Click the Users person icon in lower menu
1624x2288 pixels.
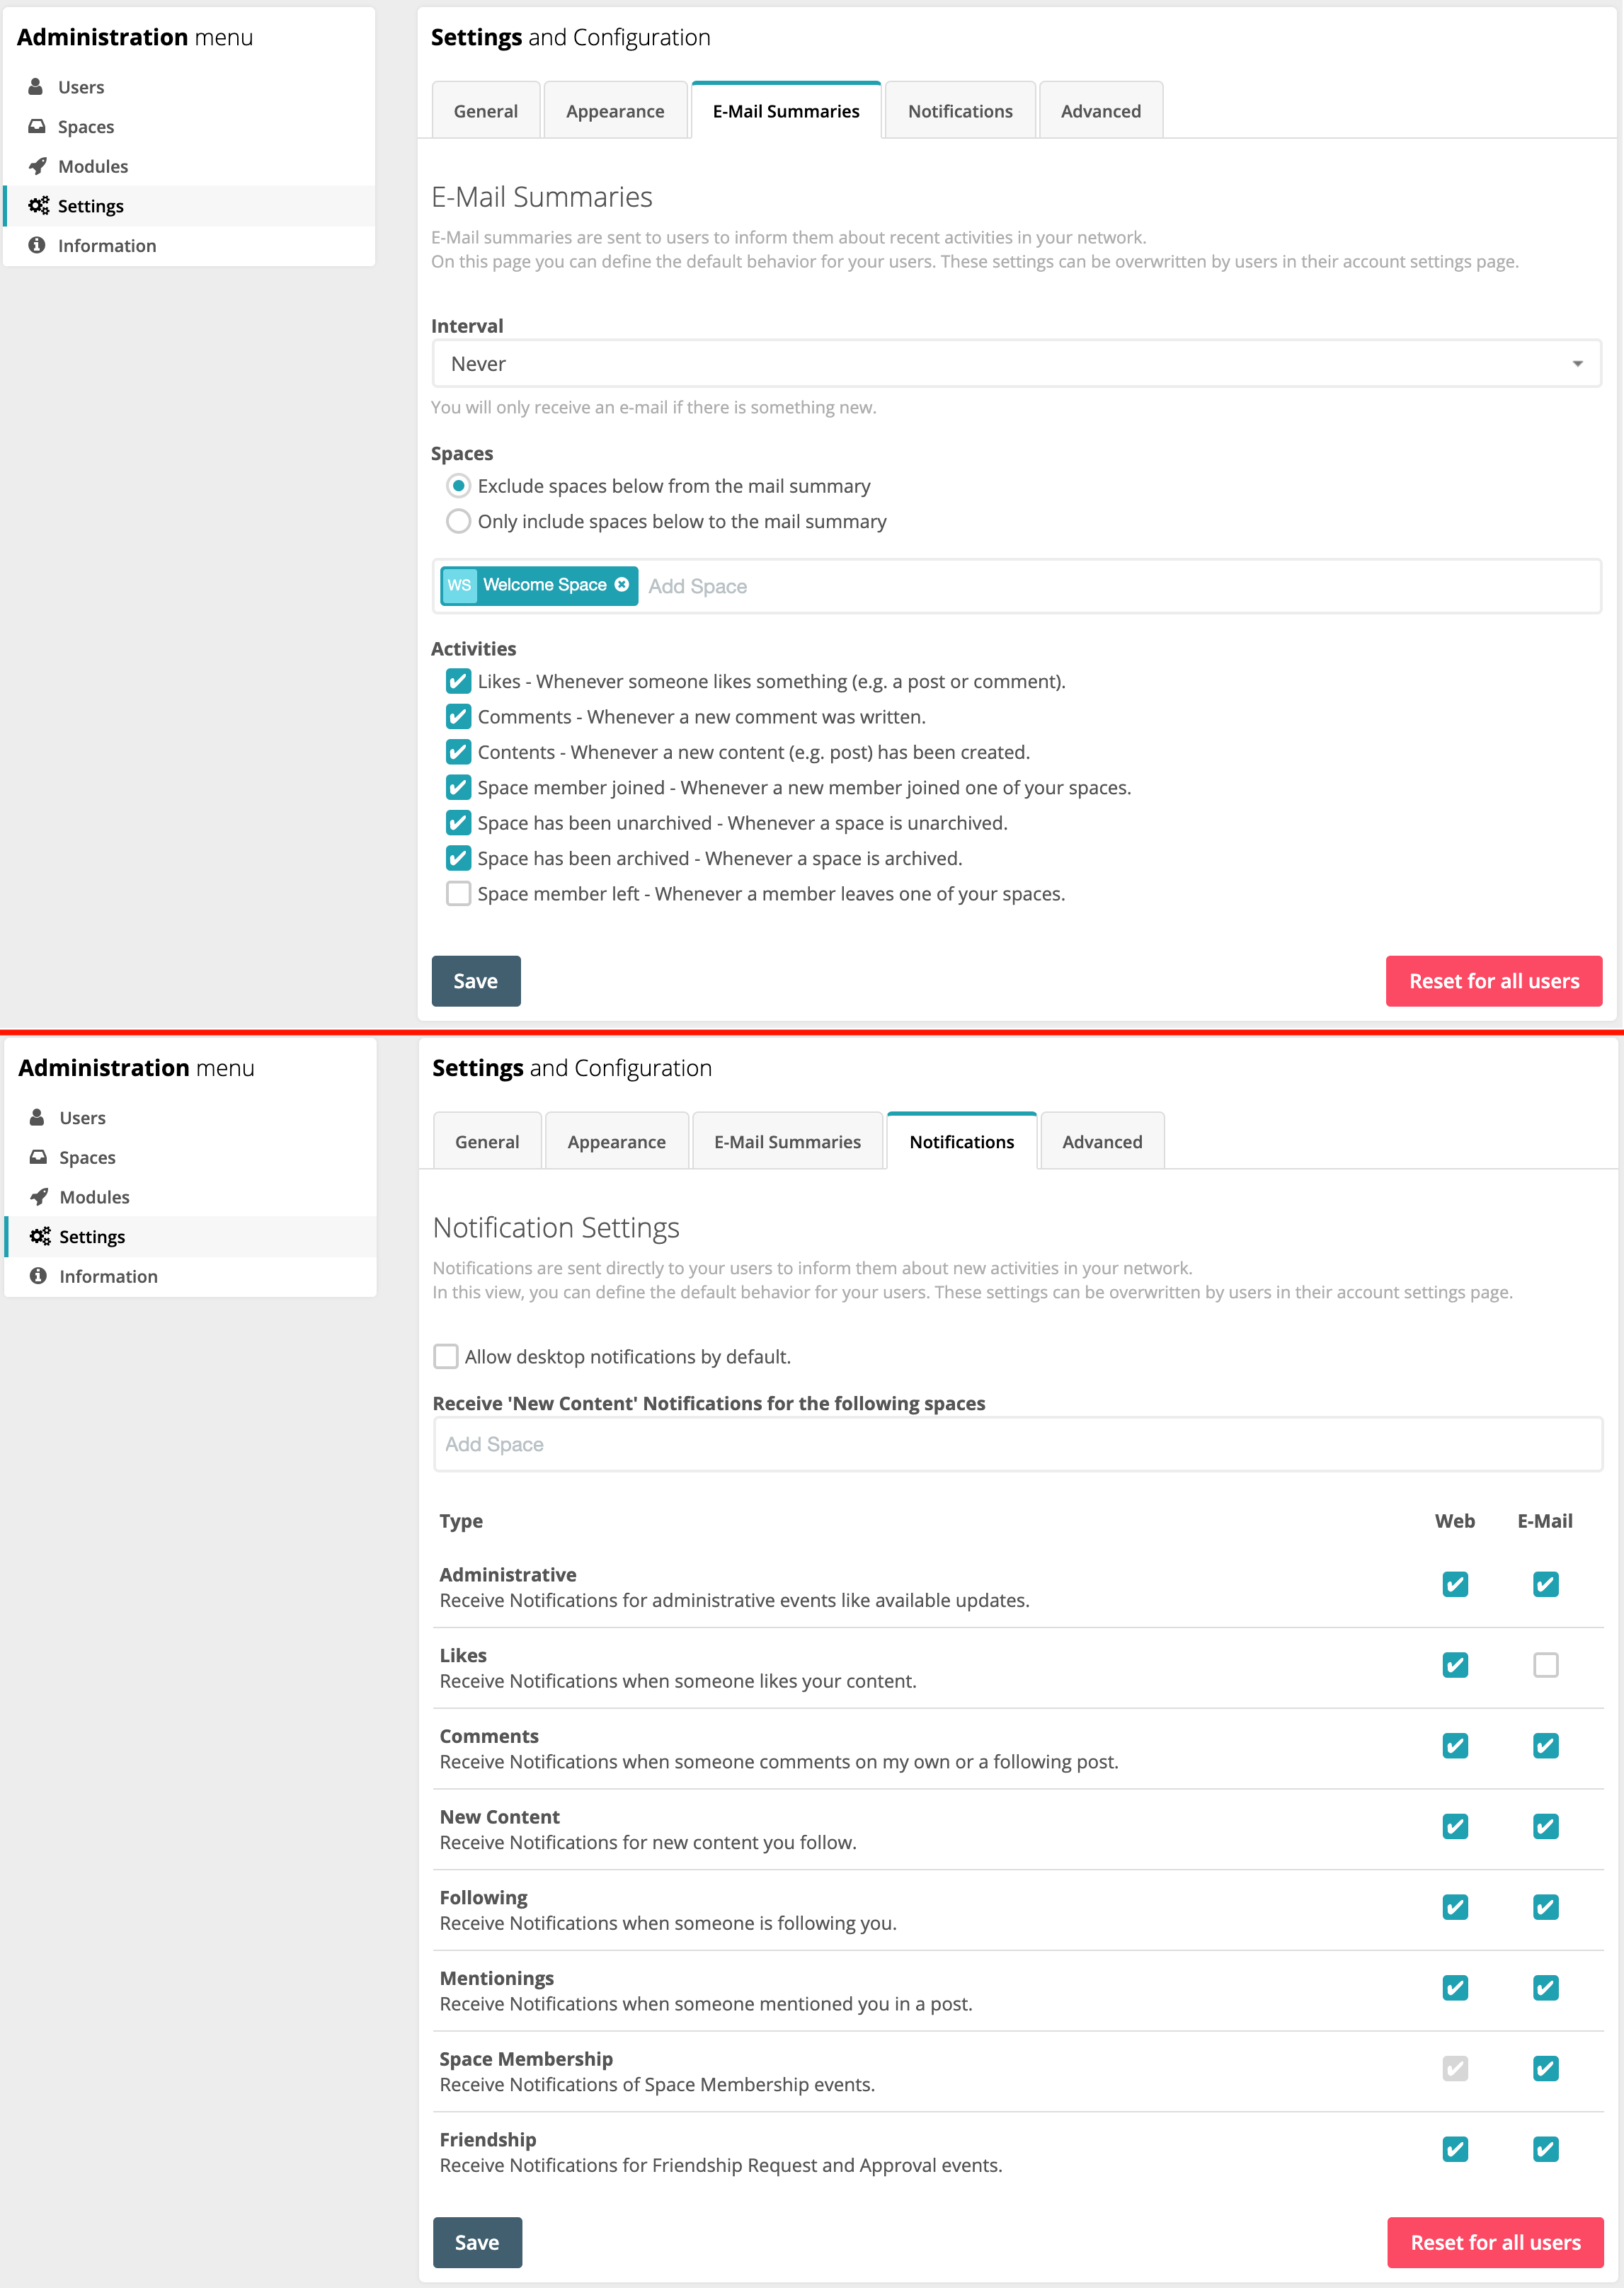(37, 1117)
